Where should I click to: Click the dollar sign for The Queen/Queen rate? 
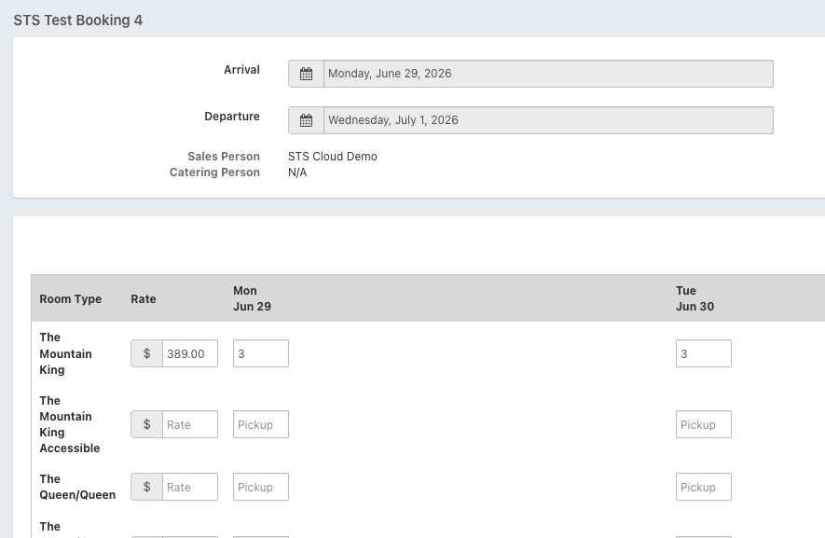tap(146, 487)
